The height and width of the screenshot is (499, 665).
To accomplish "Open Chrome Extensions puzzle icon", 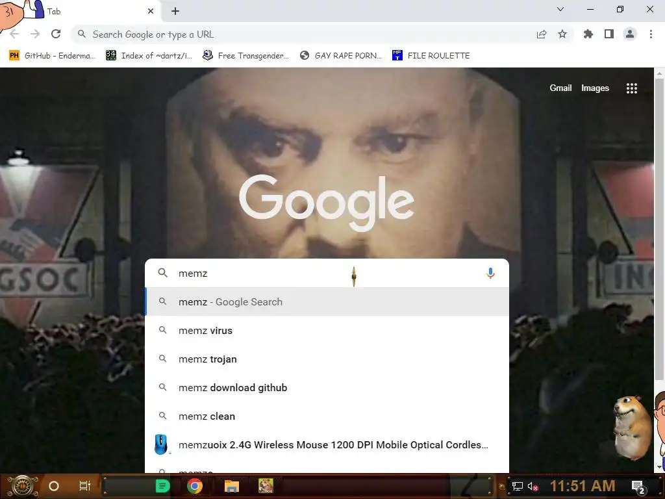I will click(588, 34).
